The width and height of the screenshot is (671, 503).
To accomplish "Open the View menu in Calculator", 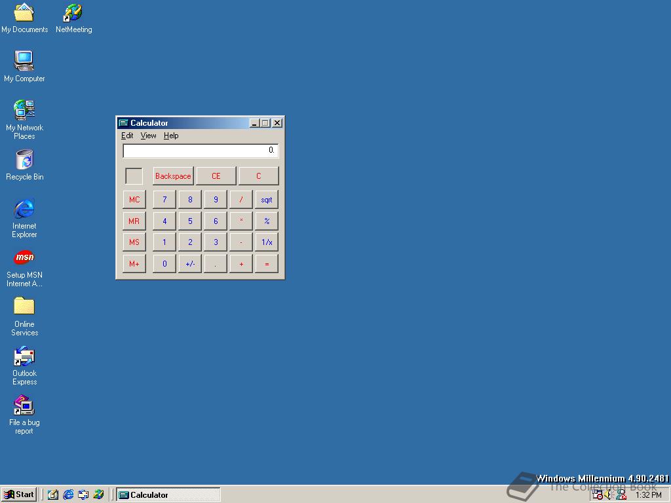I will [x=148, y=136].
